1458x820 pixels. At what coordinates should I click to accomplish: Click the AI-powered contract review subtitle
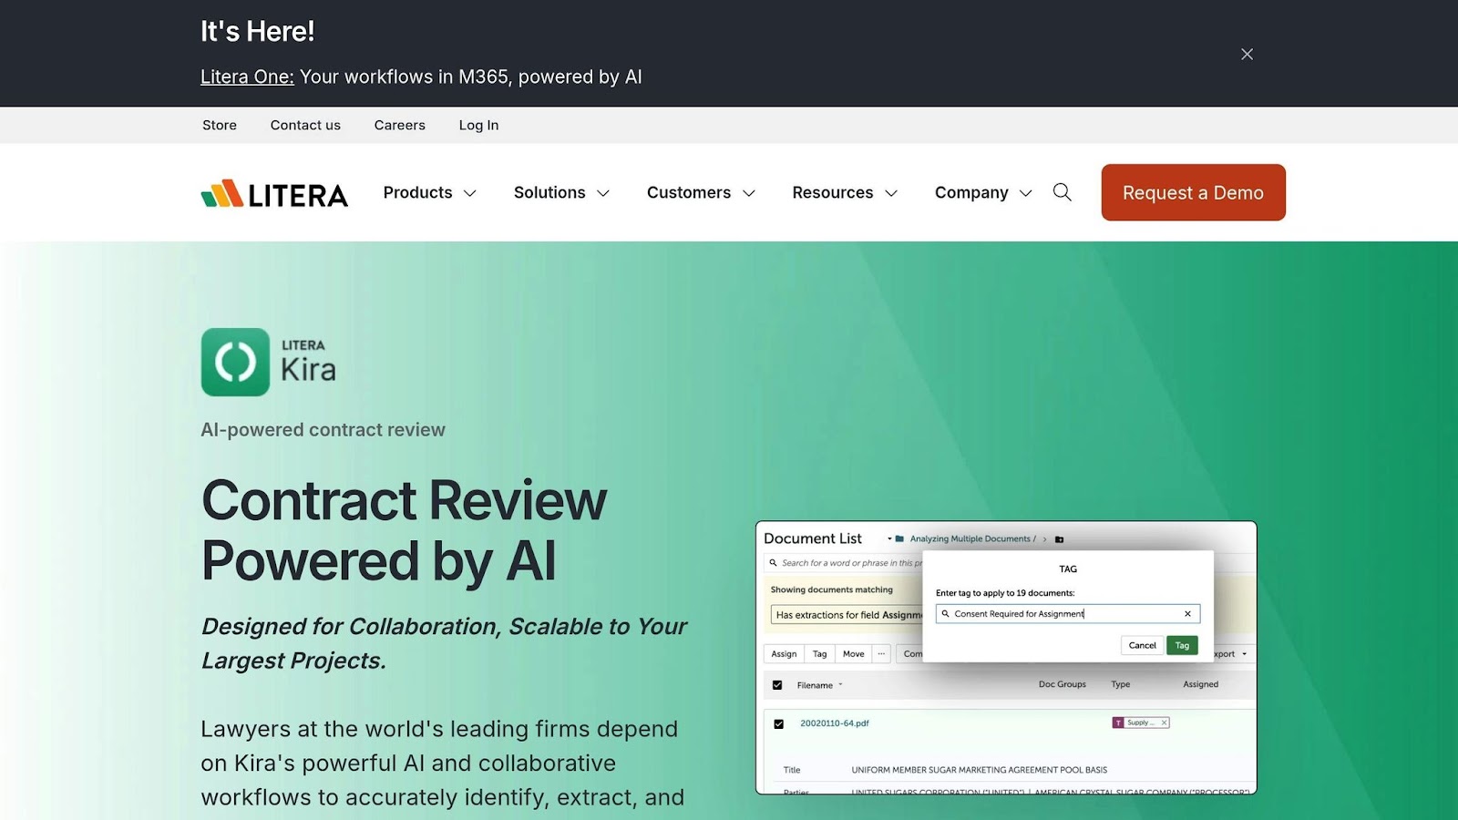(323, 430)
